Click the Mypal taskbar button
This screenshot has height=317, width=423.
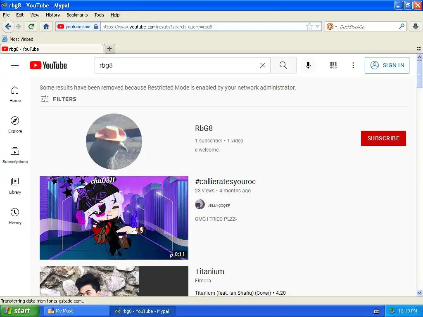(x=143, y=311)
